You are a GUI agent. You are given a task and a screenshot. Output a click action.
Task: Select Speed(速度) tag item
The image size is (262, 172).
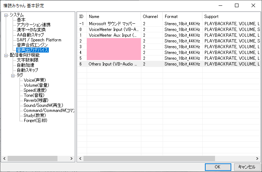point(35,90)
